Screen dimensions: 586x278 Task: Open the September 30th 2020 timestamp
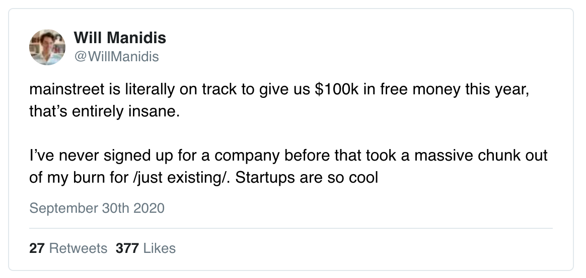(x=97, y=208)
